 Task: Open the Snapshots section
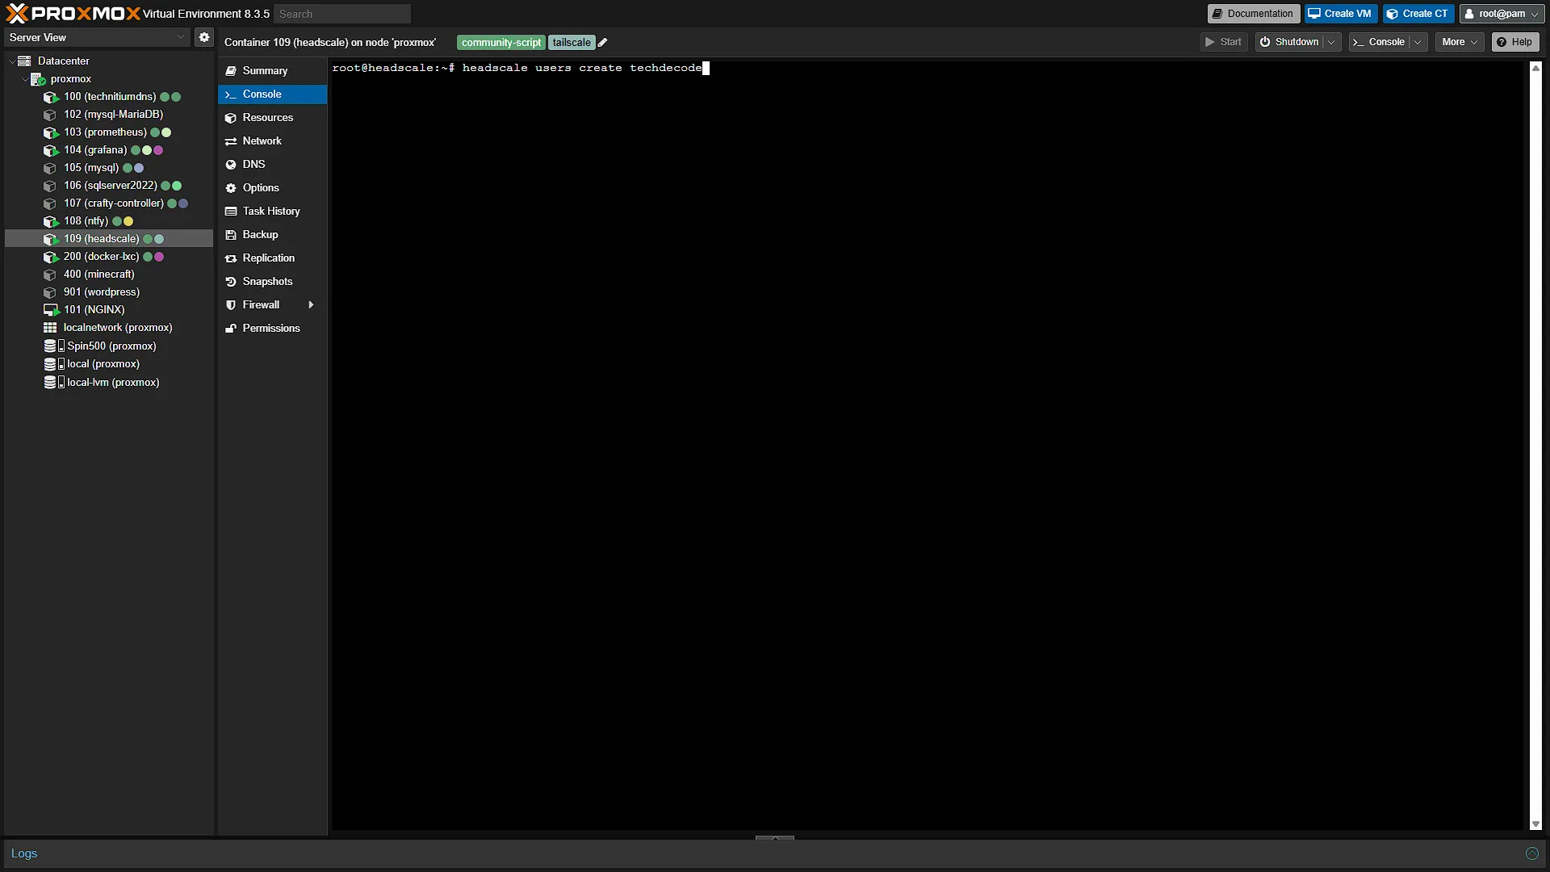coord(272,282)
